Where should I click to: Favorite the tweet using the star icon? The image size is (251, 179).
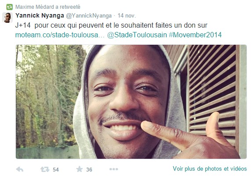tap(80, 169)
